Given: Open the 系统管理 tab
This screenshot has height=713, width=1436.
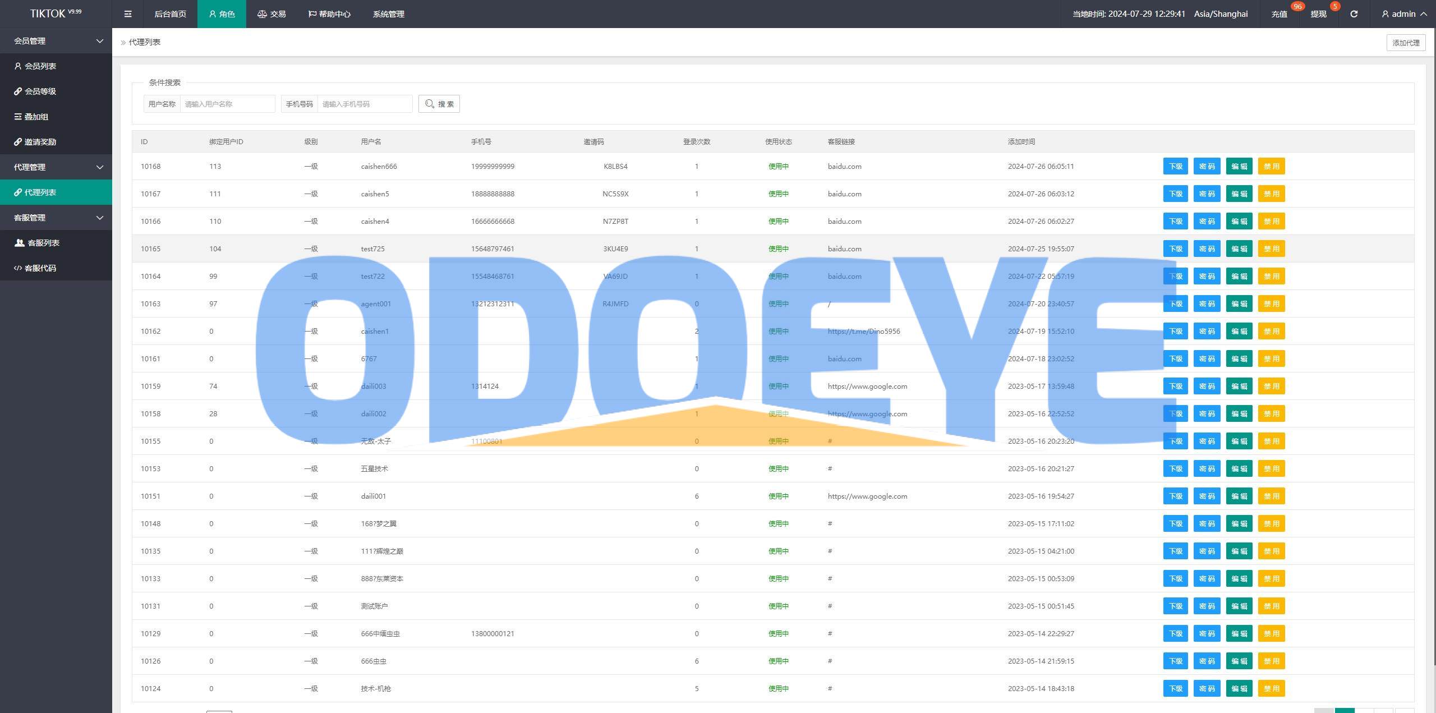Looking at the screenshot, I should tap(388, 14).
